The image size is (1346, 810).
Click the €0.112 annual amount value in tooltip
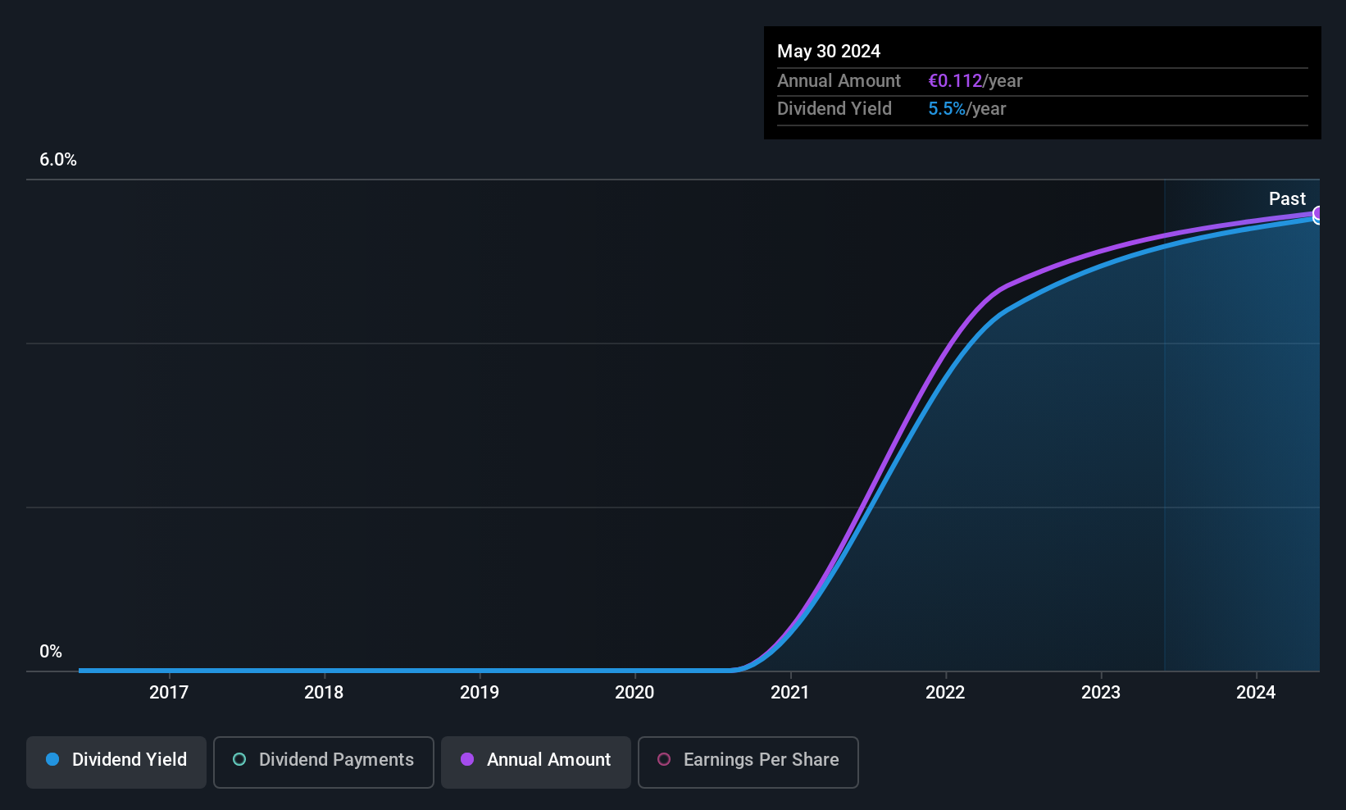tap(955, 81)
